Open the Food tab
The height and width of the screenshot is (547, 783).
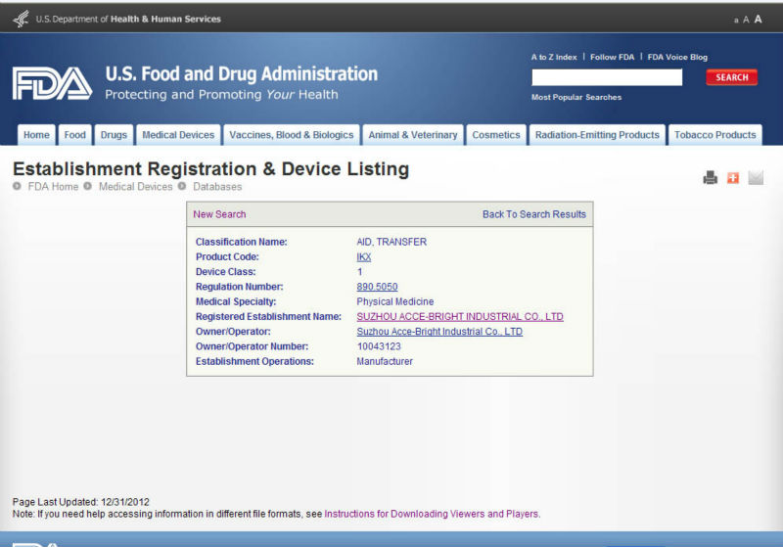click(75, 135)
